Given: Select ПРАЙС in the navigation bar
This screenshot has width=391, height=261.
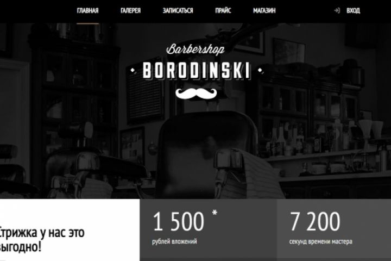Looking at the screenshot, I should (223, 10).
